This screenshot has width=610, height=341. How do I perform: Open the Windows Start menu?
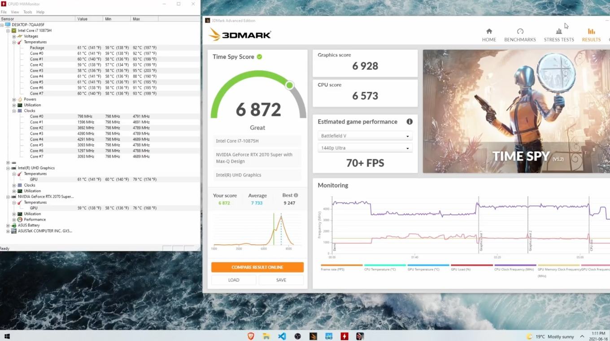coord(7,336)
